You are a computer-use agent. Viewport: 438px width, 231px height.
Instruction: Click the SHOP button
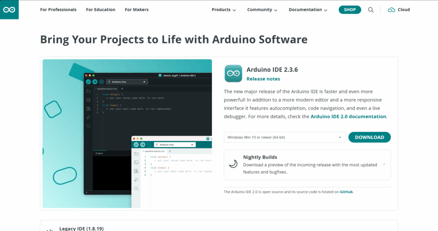click(x=350, y=10)
